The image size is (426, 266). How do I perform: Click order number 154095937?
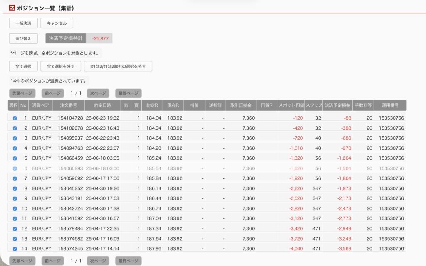tap(70, 138)
